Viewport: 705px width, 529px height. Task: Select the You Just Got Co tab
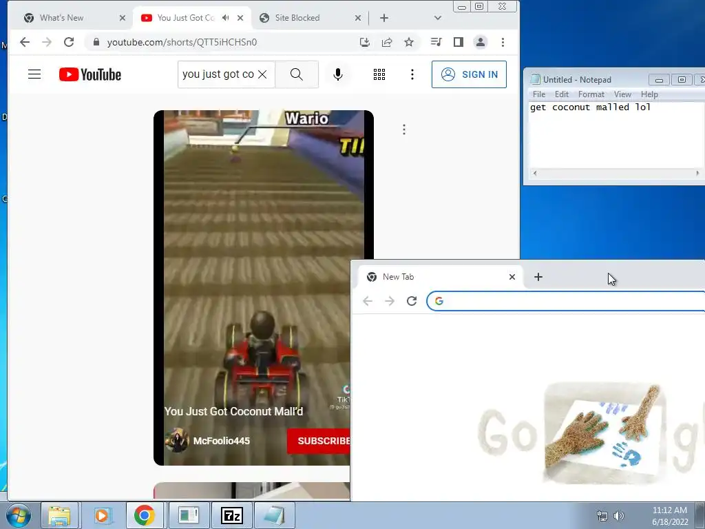click(185, 18)
